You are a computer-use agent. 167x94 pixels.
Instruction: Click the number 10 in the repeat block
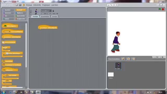pyautogui.click(x=7, y=53)
